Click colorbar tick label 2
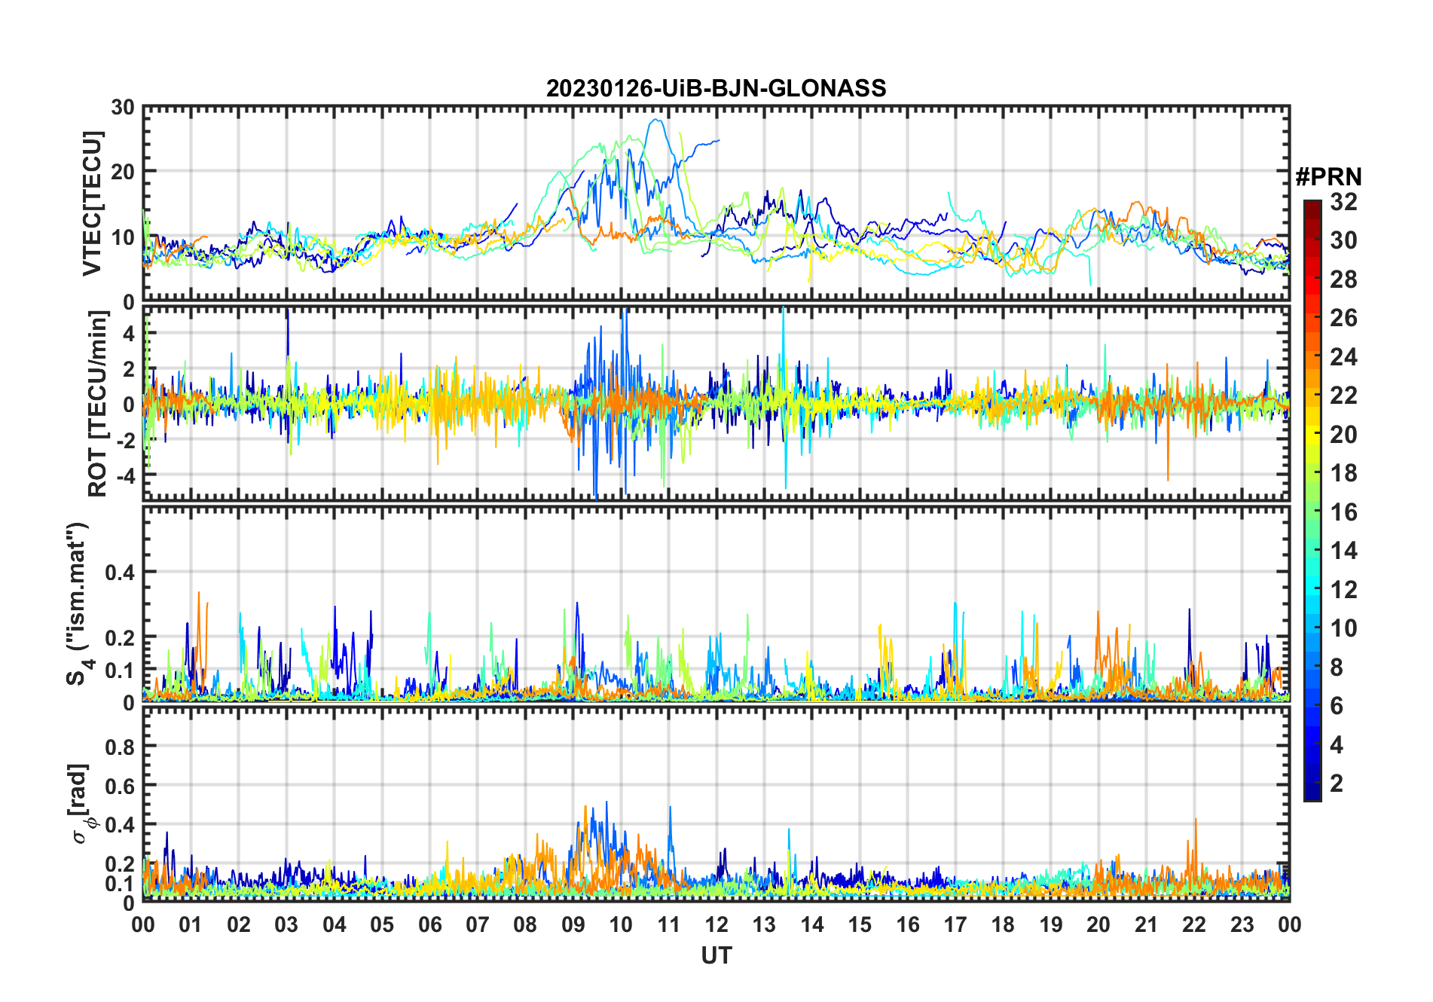Viewport: 1433px width, 1002px height. [x=1337, y=784]
